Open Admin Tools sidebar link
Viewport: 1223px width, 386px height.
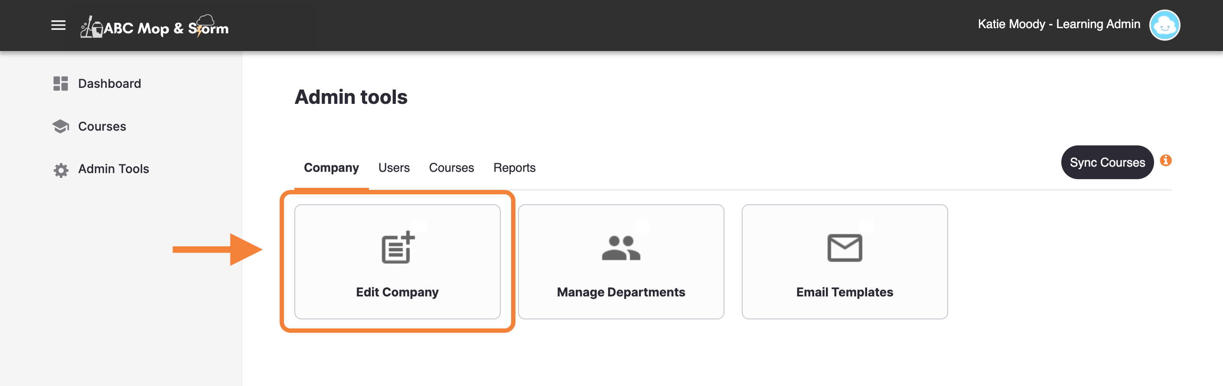(114, 169)
